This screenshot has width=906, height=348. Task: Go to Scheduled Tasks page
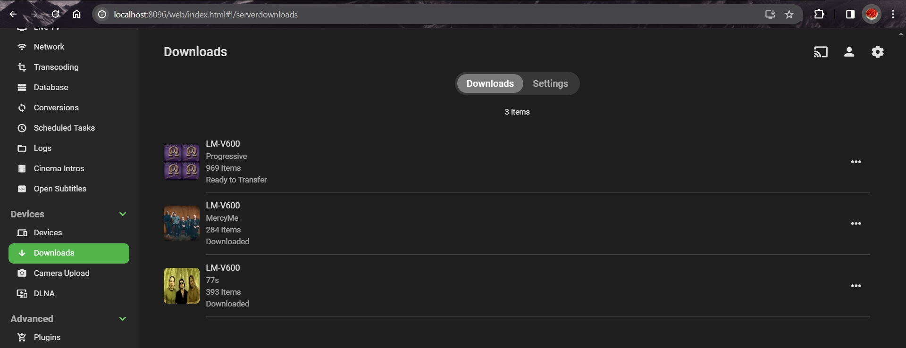[64, 128]
